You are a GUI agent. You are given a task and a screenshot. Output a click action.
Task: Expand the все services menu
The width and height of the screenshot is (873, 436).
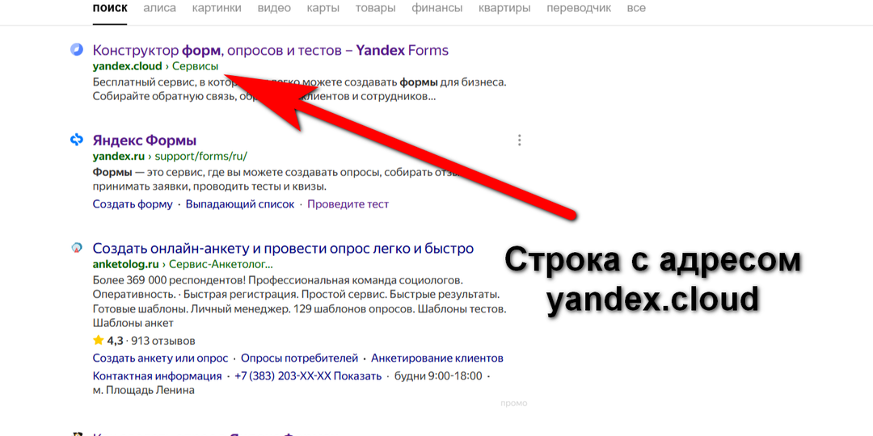coord(636,8)
